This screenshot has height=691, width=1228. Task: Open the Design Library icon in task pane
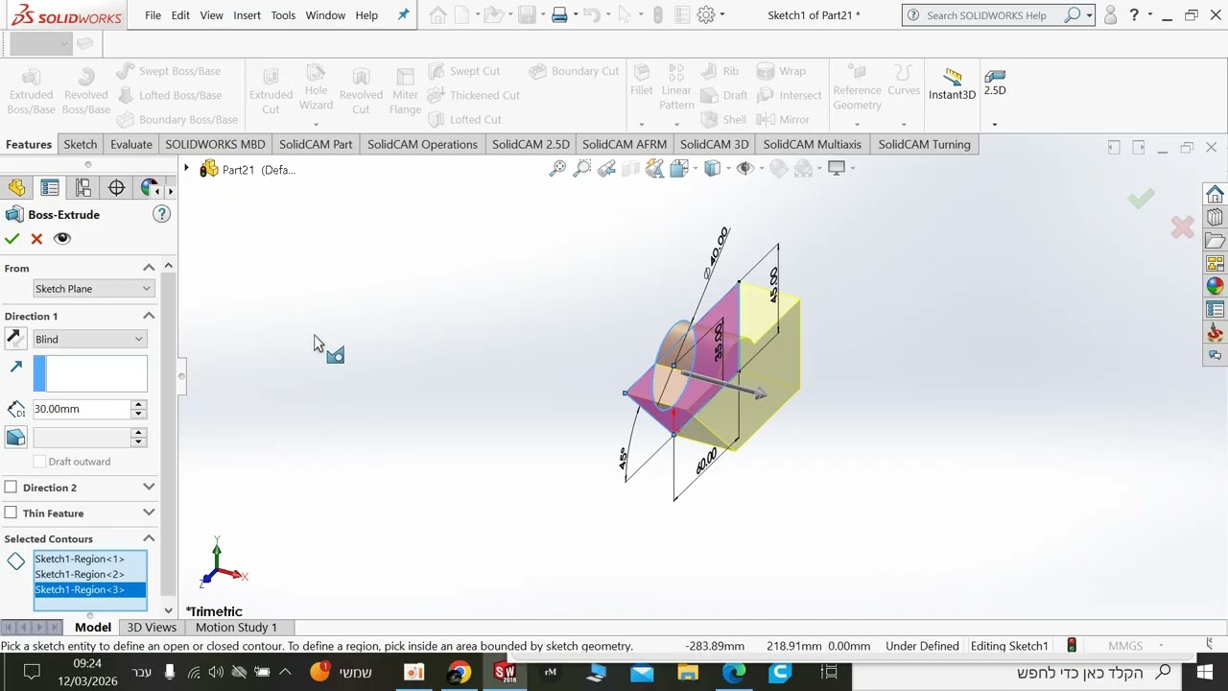[x=1215, y=217]
